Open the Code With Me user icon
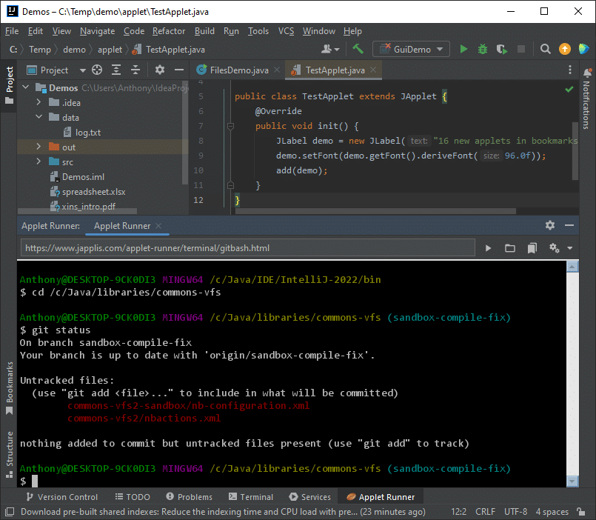 pyautogui.click(x=329, y=49)
